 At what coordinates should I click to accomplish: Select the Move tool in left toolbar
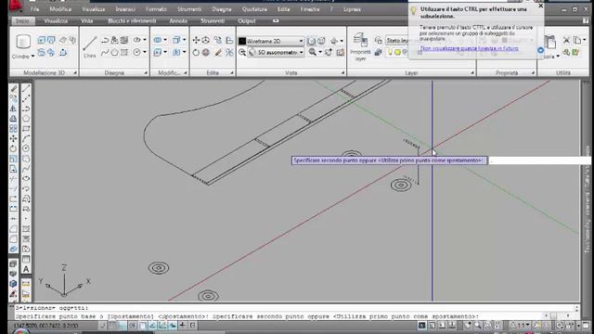pos(13,138)
